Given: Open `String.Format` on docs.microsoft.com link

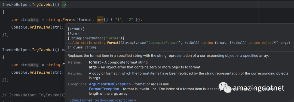Looking at the screenshot, I should (102, 100).
